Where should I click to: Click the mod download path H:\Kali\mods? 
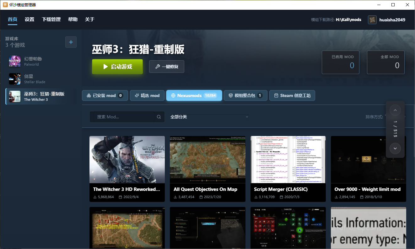tap(348, 20)
